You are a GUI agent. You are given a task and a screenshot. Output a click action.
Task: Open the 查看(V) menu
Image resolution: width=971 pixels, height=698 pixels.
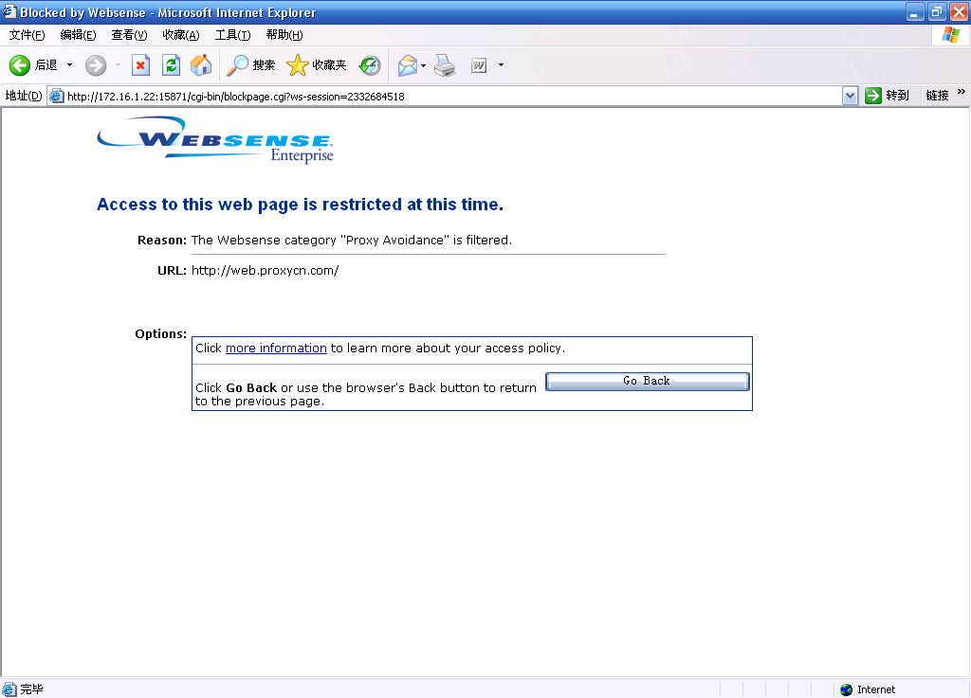pos(129,35)
